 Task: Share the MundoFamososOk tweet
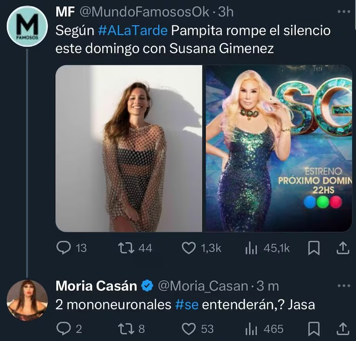[x=342, y=249]
